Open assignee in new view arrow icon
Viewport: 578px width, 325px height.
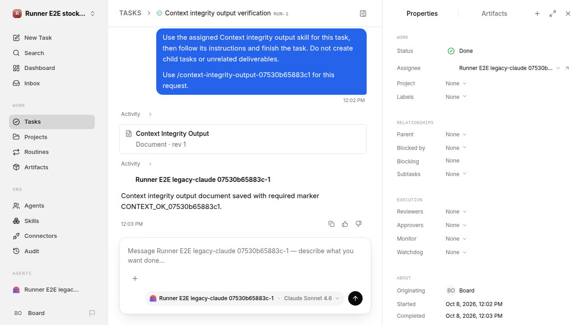[x=568, y=68]
